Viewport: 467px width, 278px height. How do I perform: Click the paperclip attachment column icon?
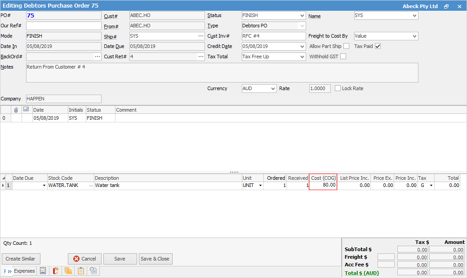point(16,110)
